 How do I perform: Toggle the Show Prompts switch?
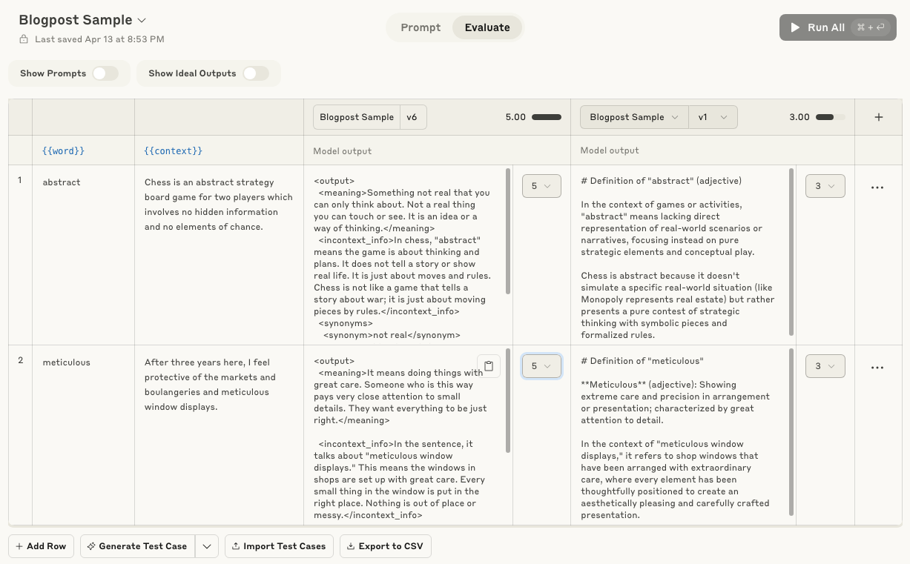pyautogui.click(x=105, y=73)
